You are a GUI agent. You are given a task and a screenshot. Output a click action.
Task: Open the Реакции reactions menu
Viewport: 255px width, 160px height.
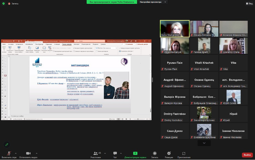[169, 154]
